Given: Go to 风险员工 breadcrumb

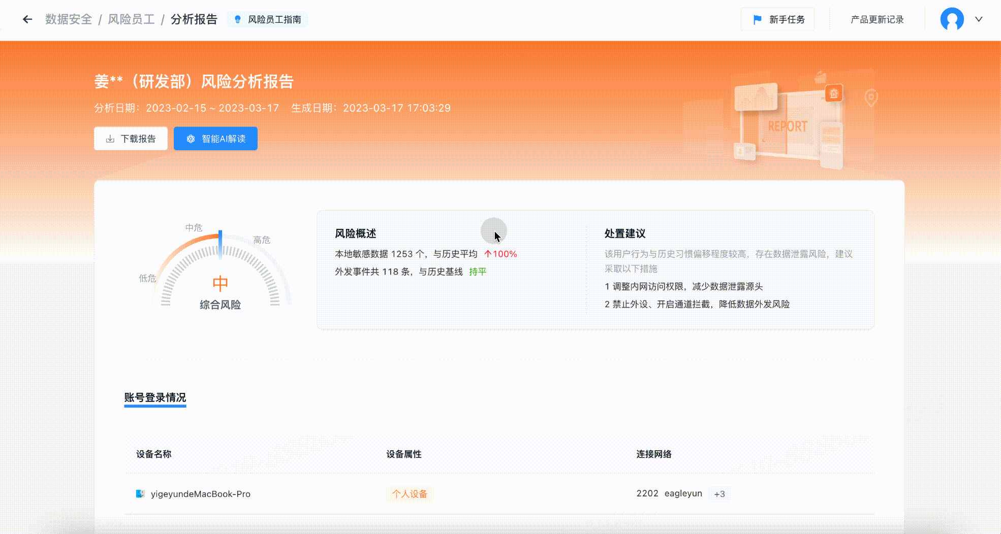Looking at the screenshot, I should [131, 19].
